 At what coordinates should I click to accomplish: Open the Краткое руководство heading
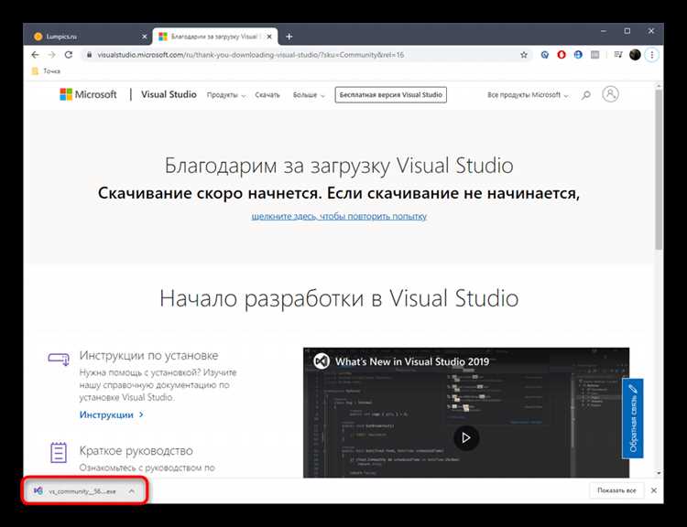coord(136,450)
